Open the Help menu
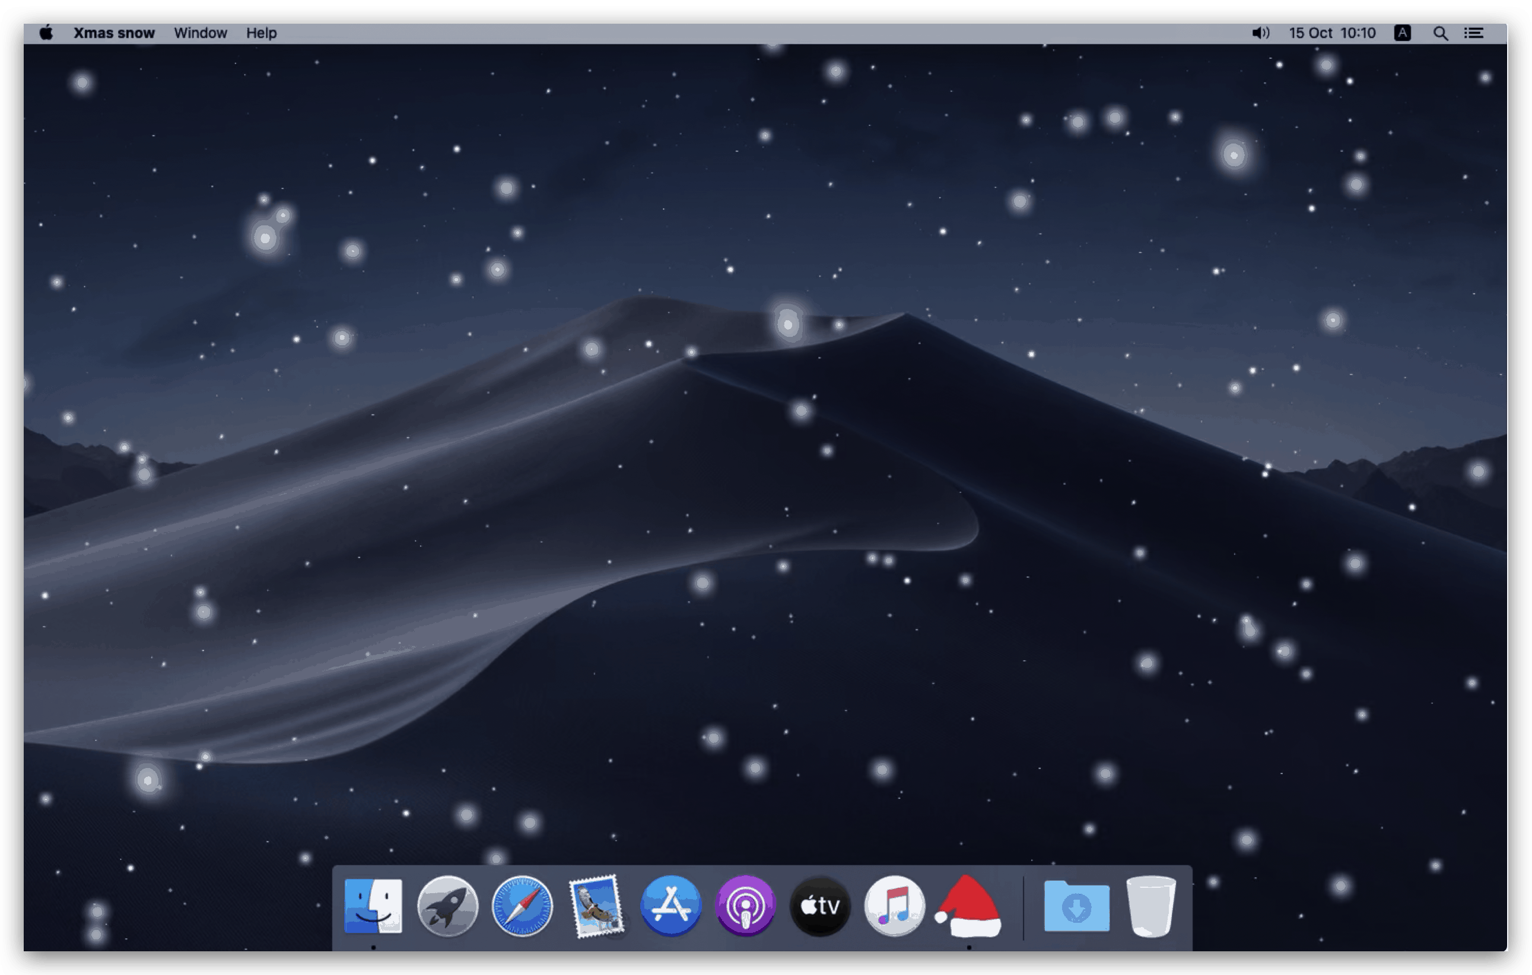Image resolution: width=1532 pixels, height=975 pixels. pyautogui.click(x=262, y=33)
